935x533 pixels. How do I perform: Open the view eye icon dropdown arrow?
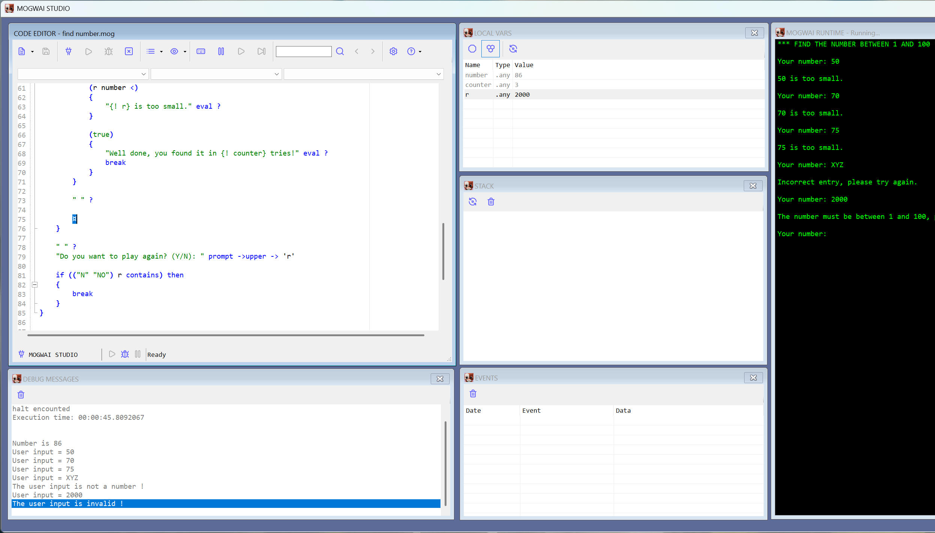coord(185,52)
